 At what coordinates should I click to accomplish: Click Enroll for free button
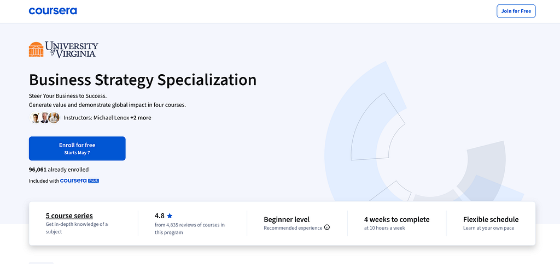77,148
